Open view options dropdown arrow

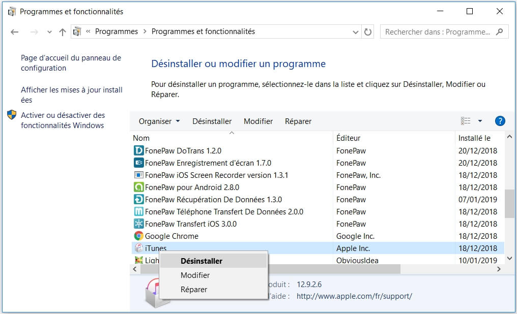(x=480, y=121)
